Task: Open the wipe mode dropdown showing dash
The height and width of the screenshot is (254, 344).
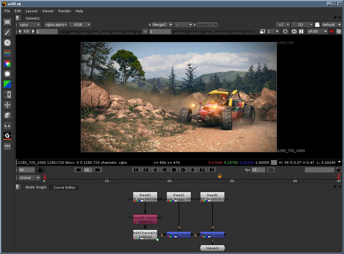Action: 183,25
